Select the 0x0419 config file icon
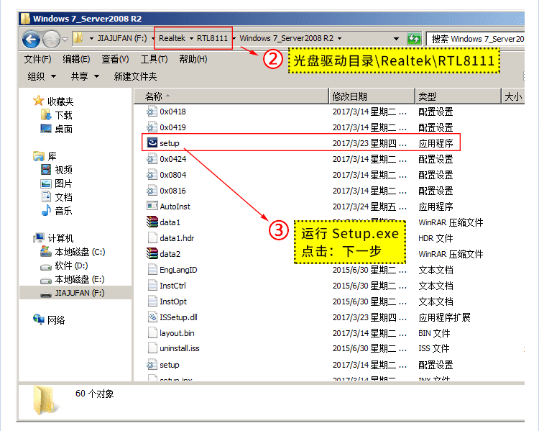The image size is (539, 431). coord(152,127)
